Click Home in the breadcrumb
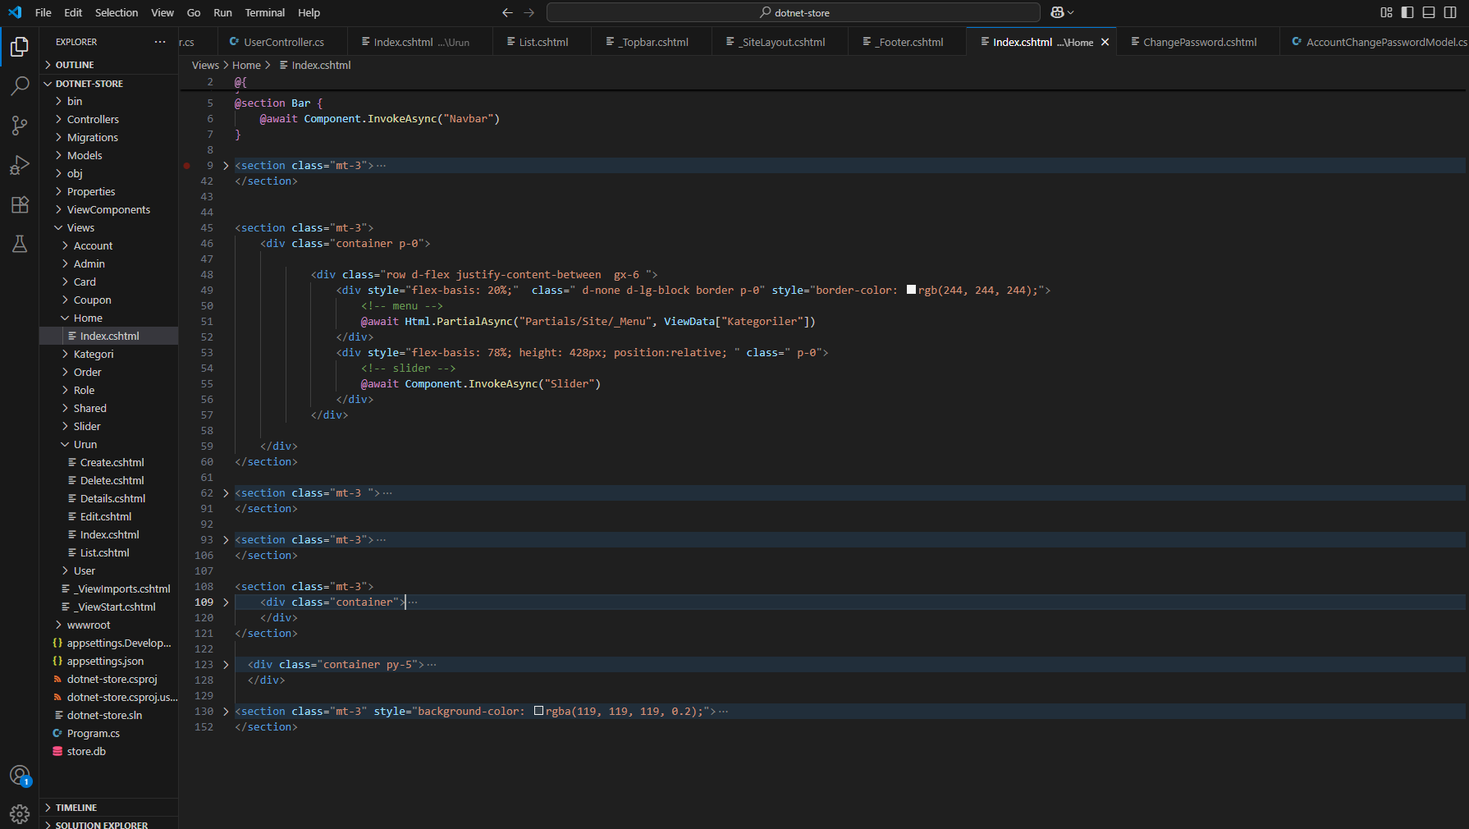This screenshot has height=829, width=1469. 246,65
